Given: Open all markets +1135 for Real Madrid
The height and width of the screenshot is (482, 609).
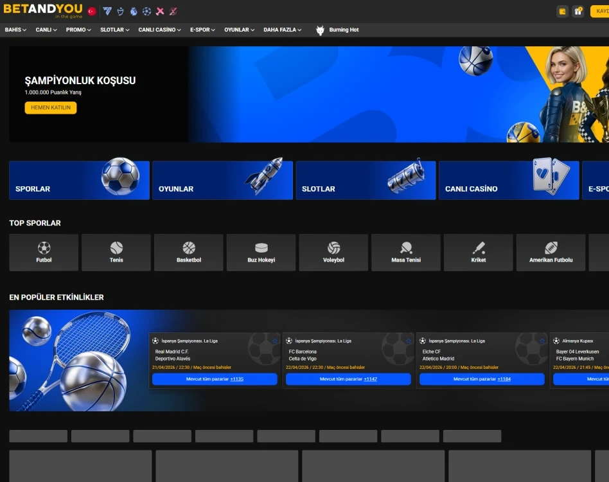Looking at the screenshot, I should pyautogui.click(x=215, y=379).
